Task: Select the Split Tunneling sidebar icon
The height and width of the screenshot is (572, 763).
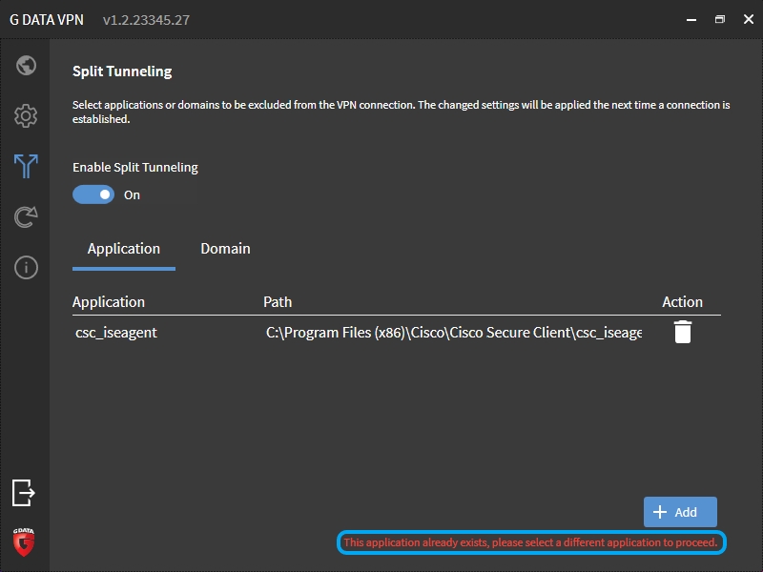Action: tap(26, 166)
